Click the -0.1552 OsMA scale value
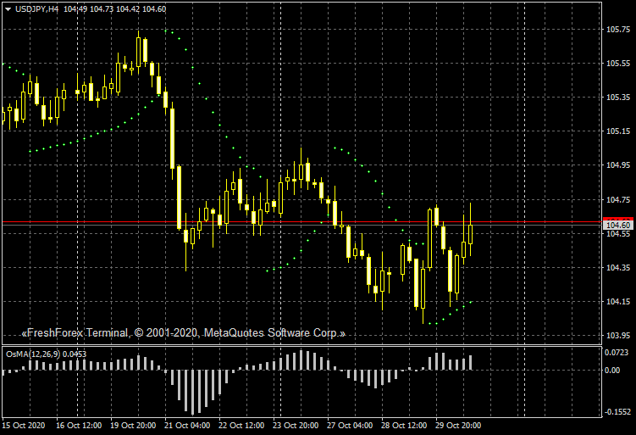 (617, 412)
